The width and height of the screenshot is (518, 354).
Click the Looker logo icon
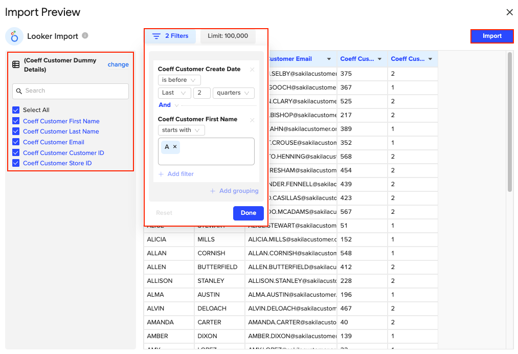click(x=14, y=36)
